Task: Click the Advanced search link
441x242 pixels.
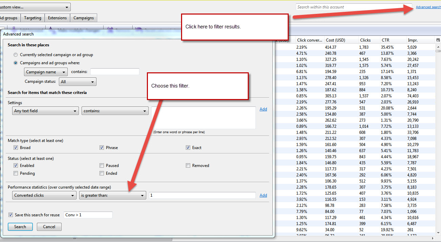Action: coord(428,7)
